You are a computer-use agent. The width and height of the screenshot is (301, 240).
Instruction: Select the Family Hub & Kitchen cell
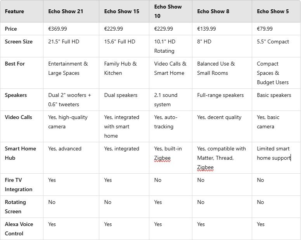[120, 68]
